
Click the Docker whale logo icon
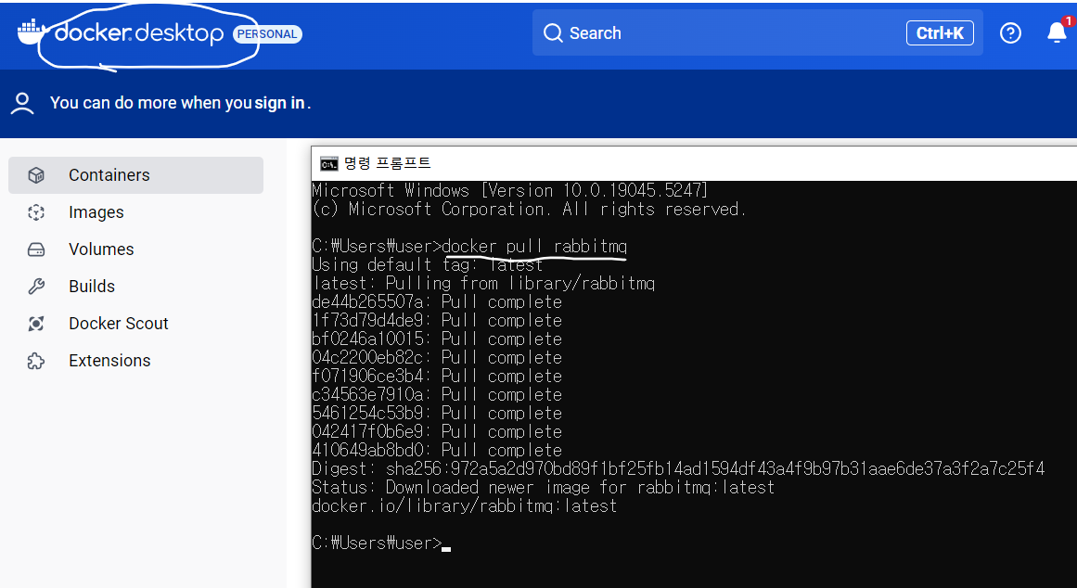point(32,32)
